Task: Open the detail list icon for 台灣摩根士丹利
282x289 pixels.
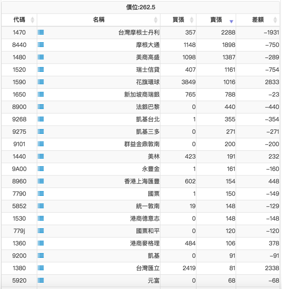Action: tap(41, 33)
